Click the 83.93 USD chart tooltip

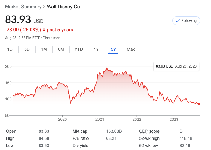tap(176, 66)
